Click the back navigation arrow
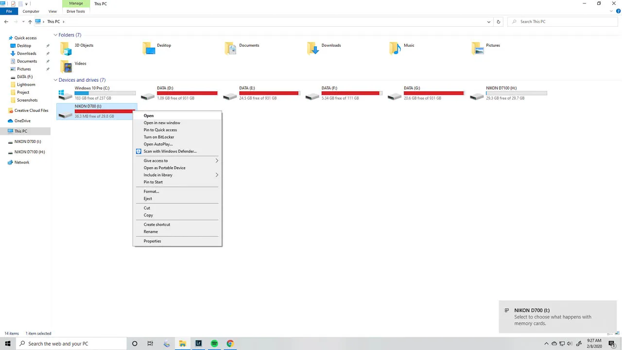This screenshot has height=350, width=622. click(x=6, y=21)
